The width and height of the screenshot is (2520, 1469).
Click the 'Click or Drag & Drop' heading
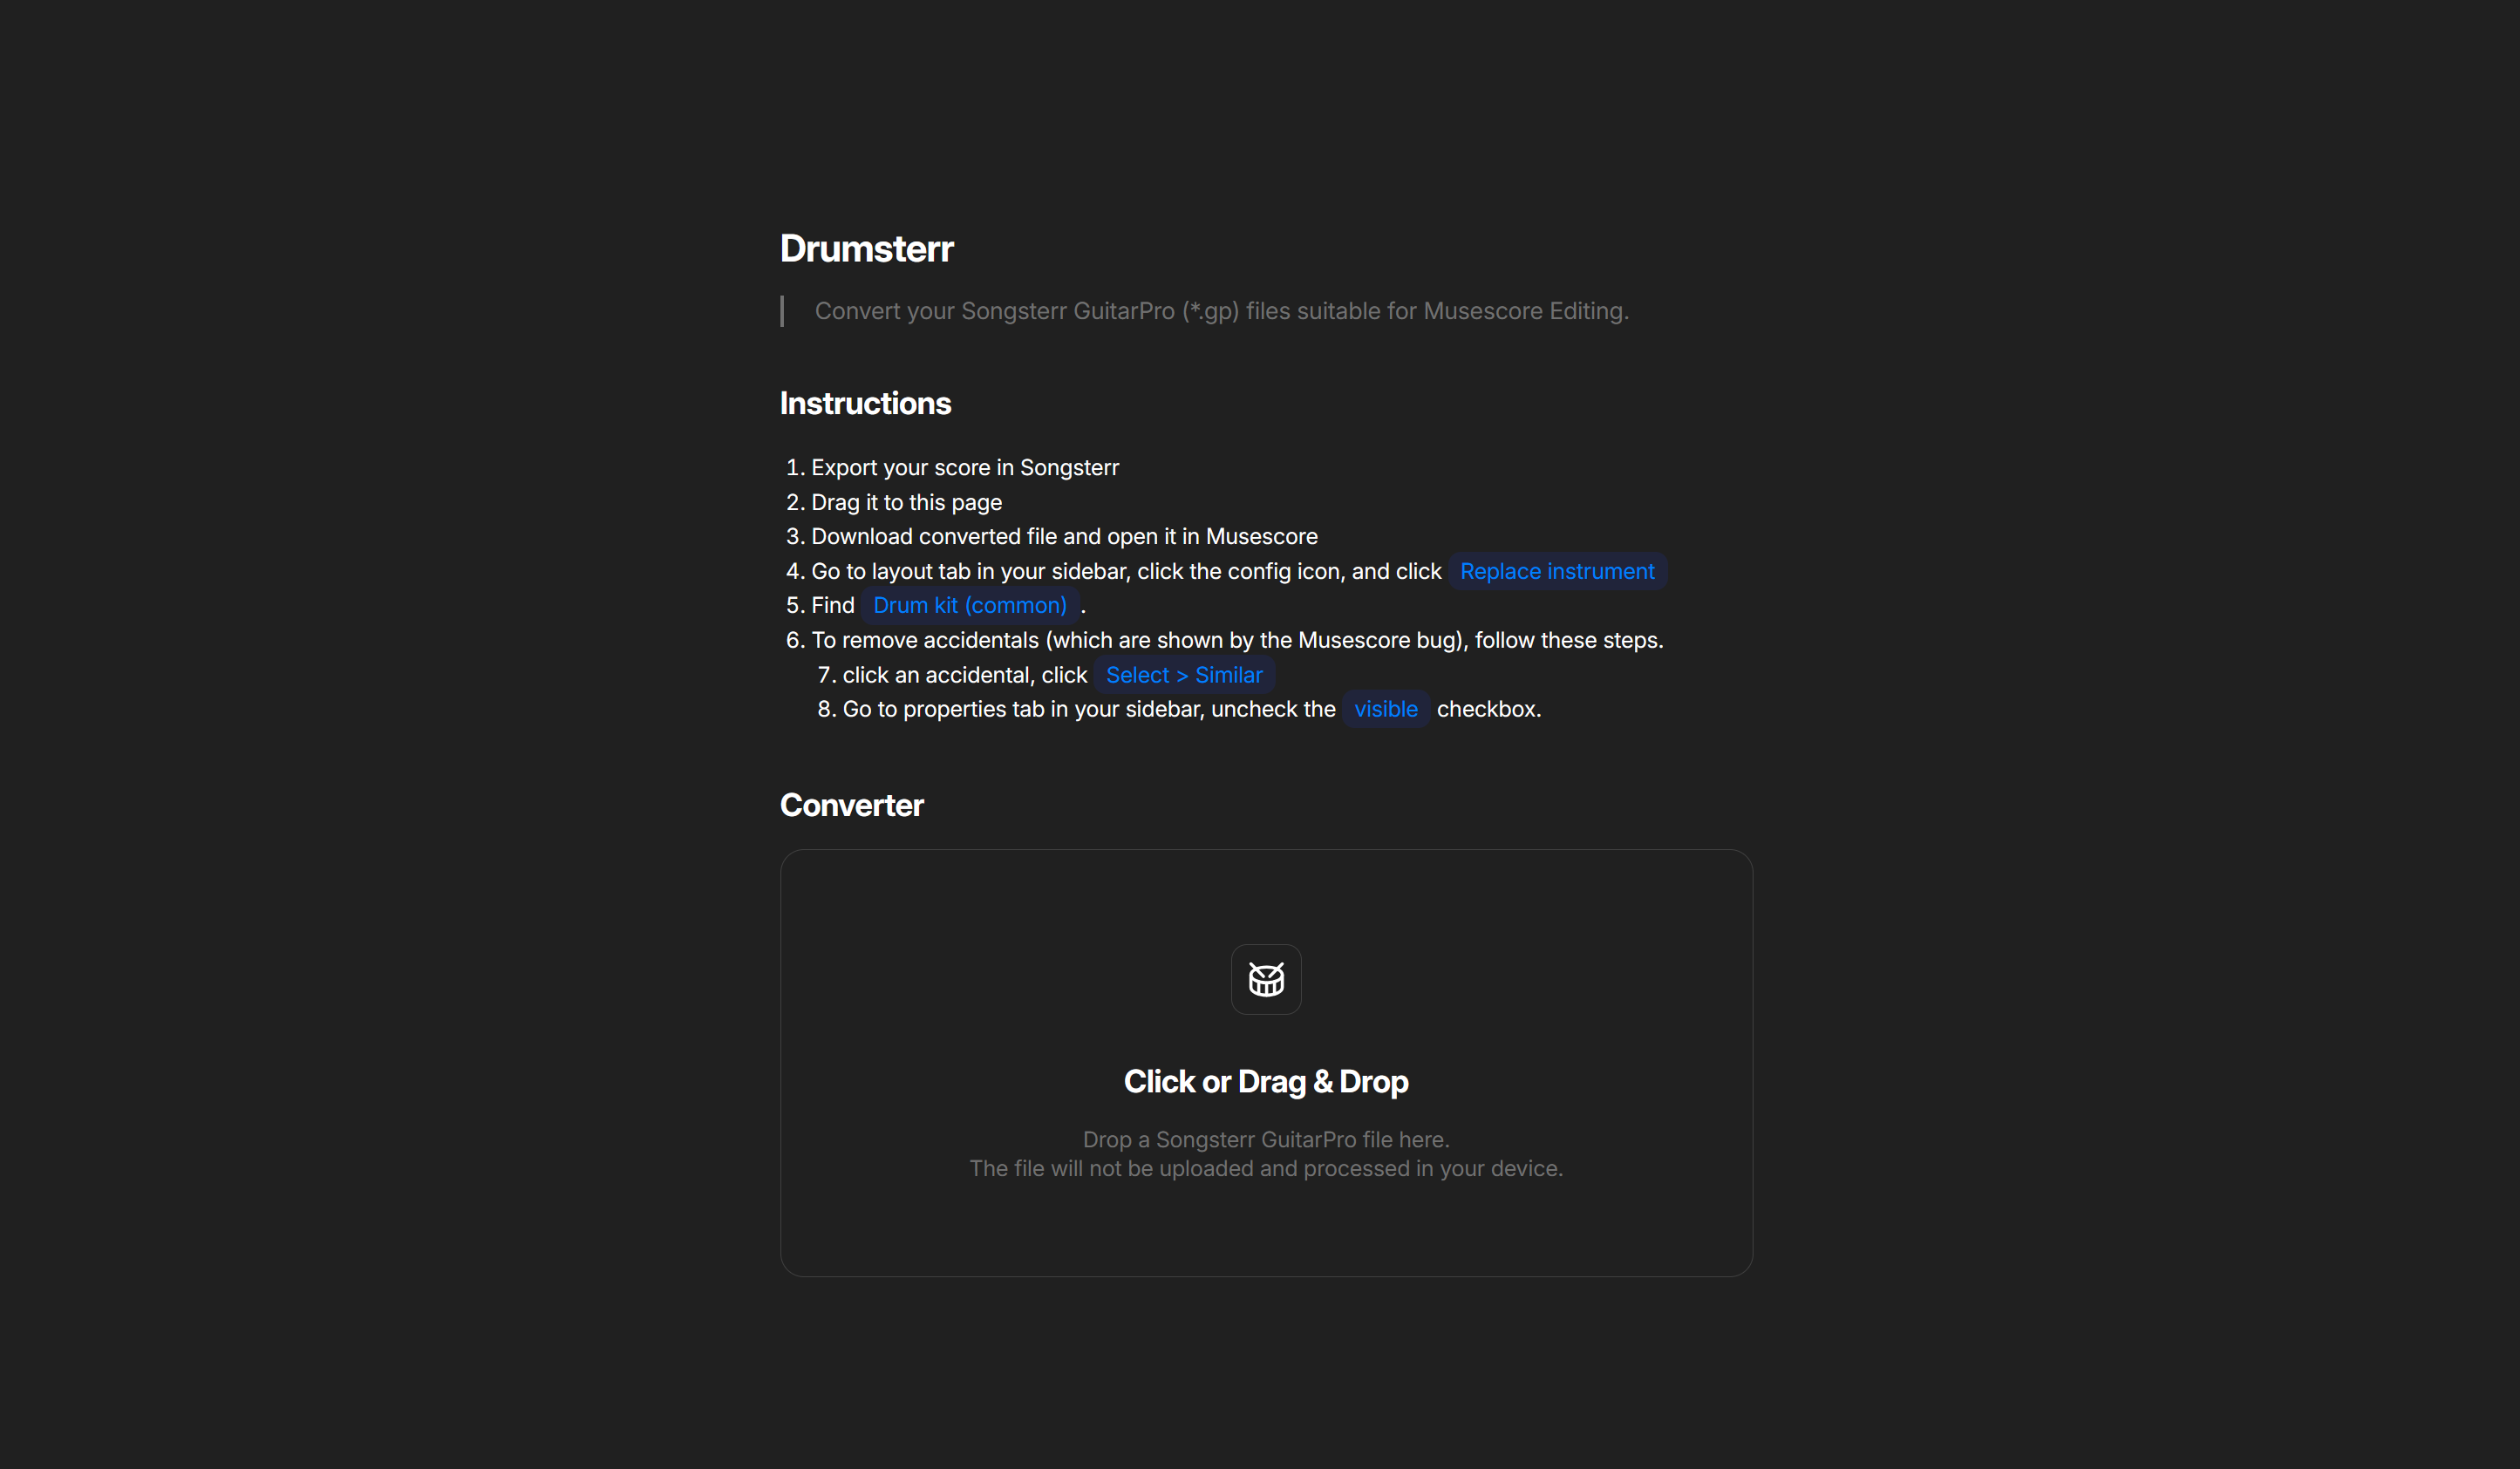[1266, 1082]
